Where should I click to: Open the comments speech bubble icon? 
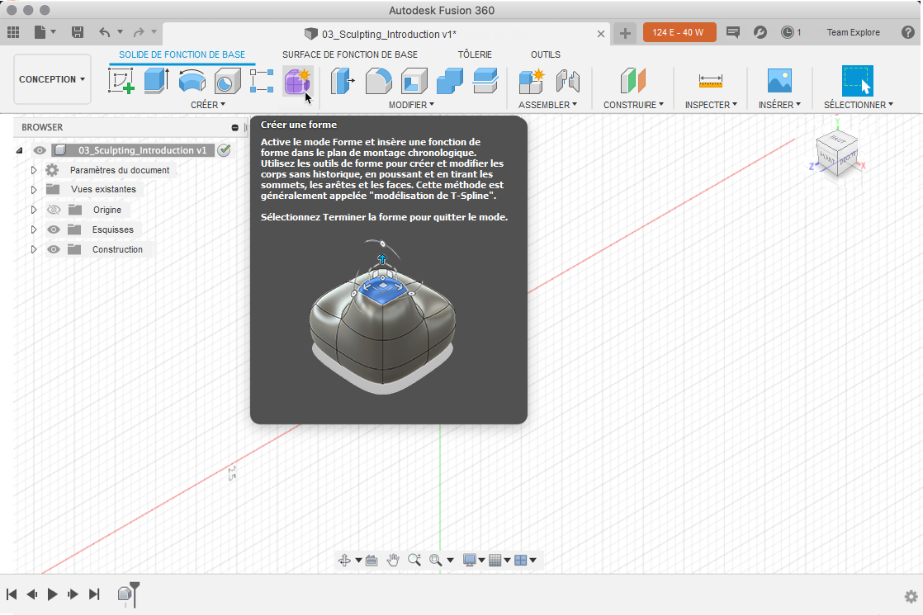coord(733,32)
